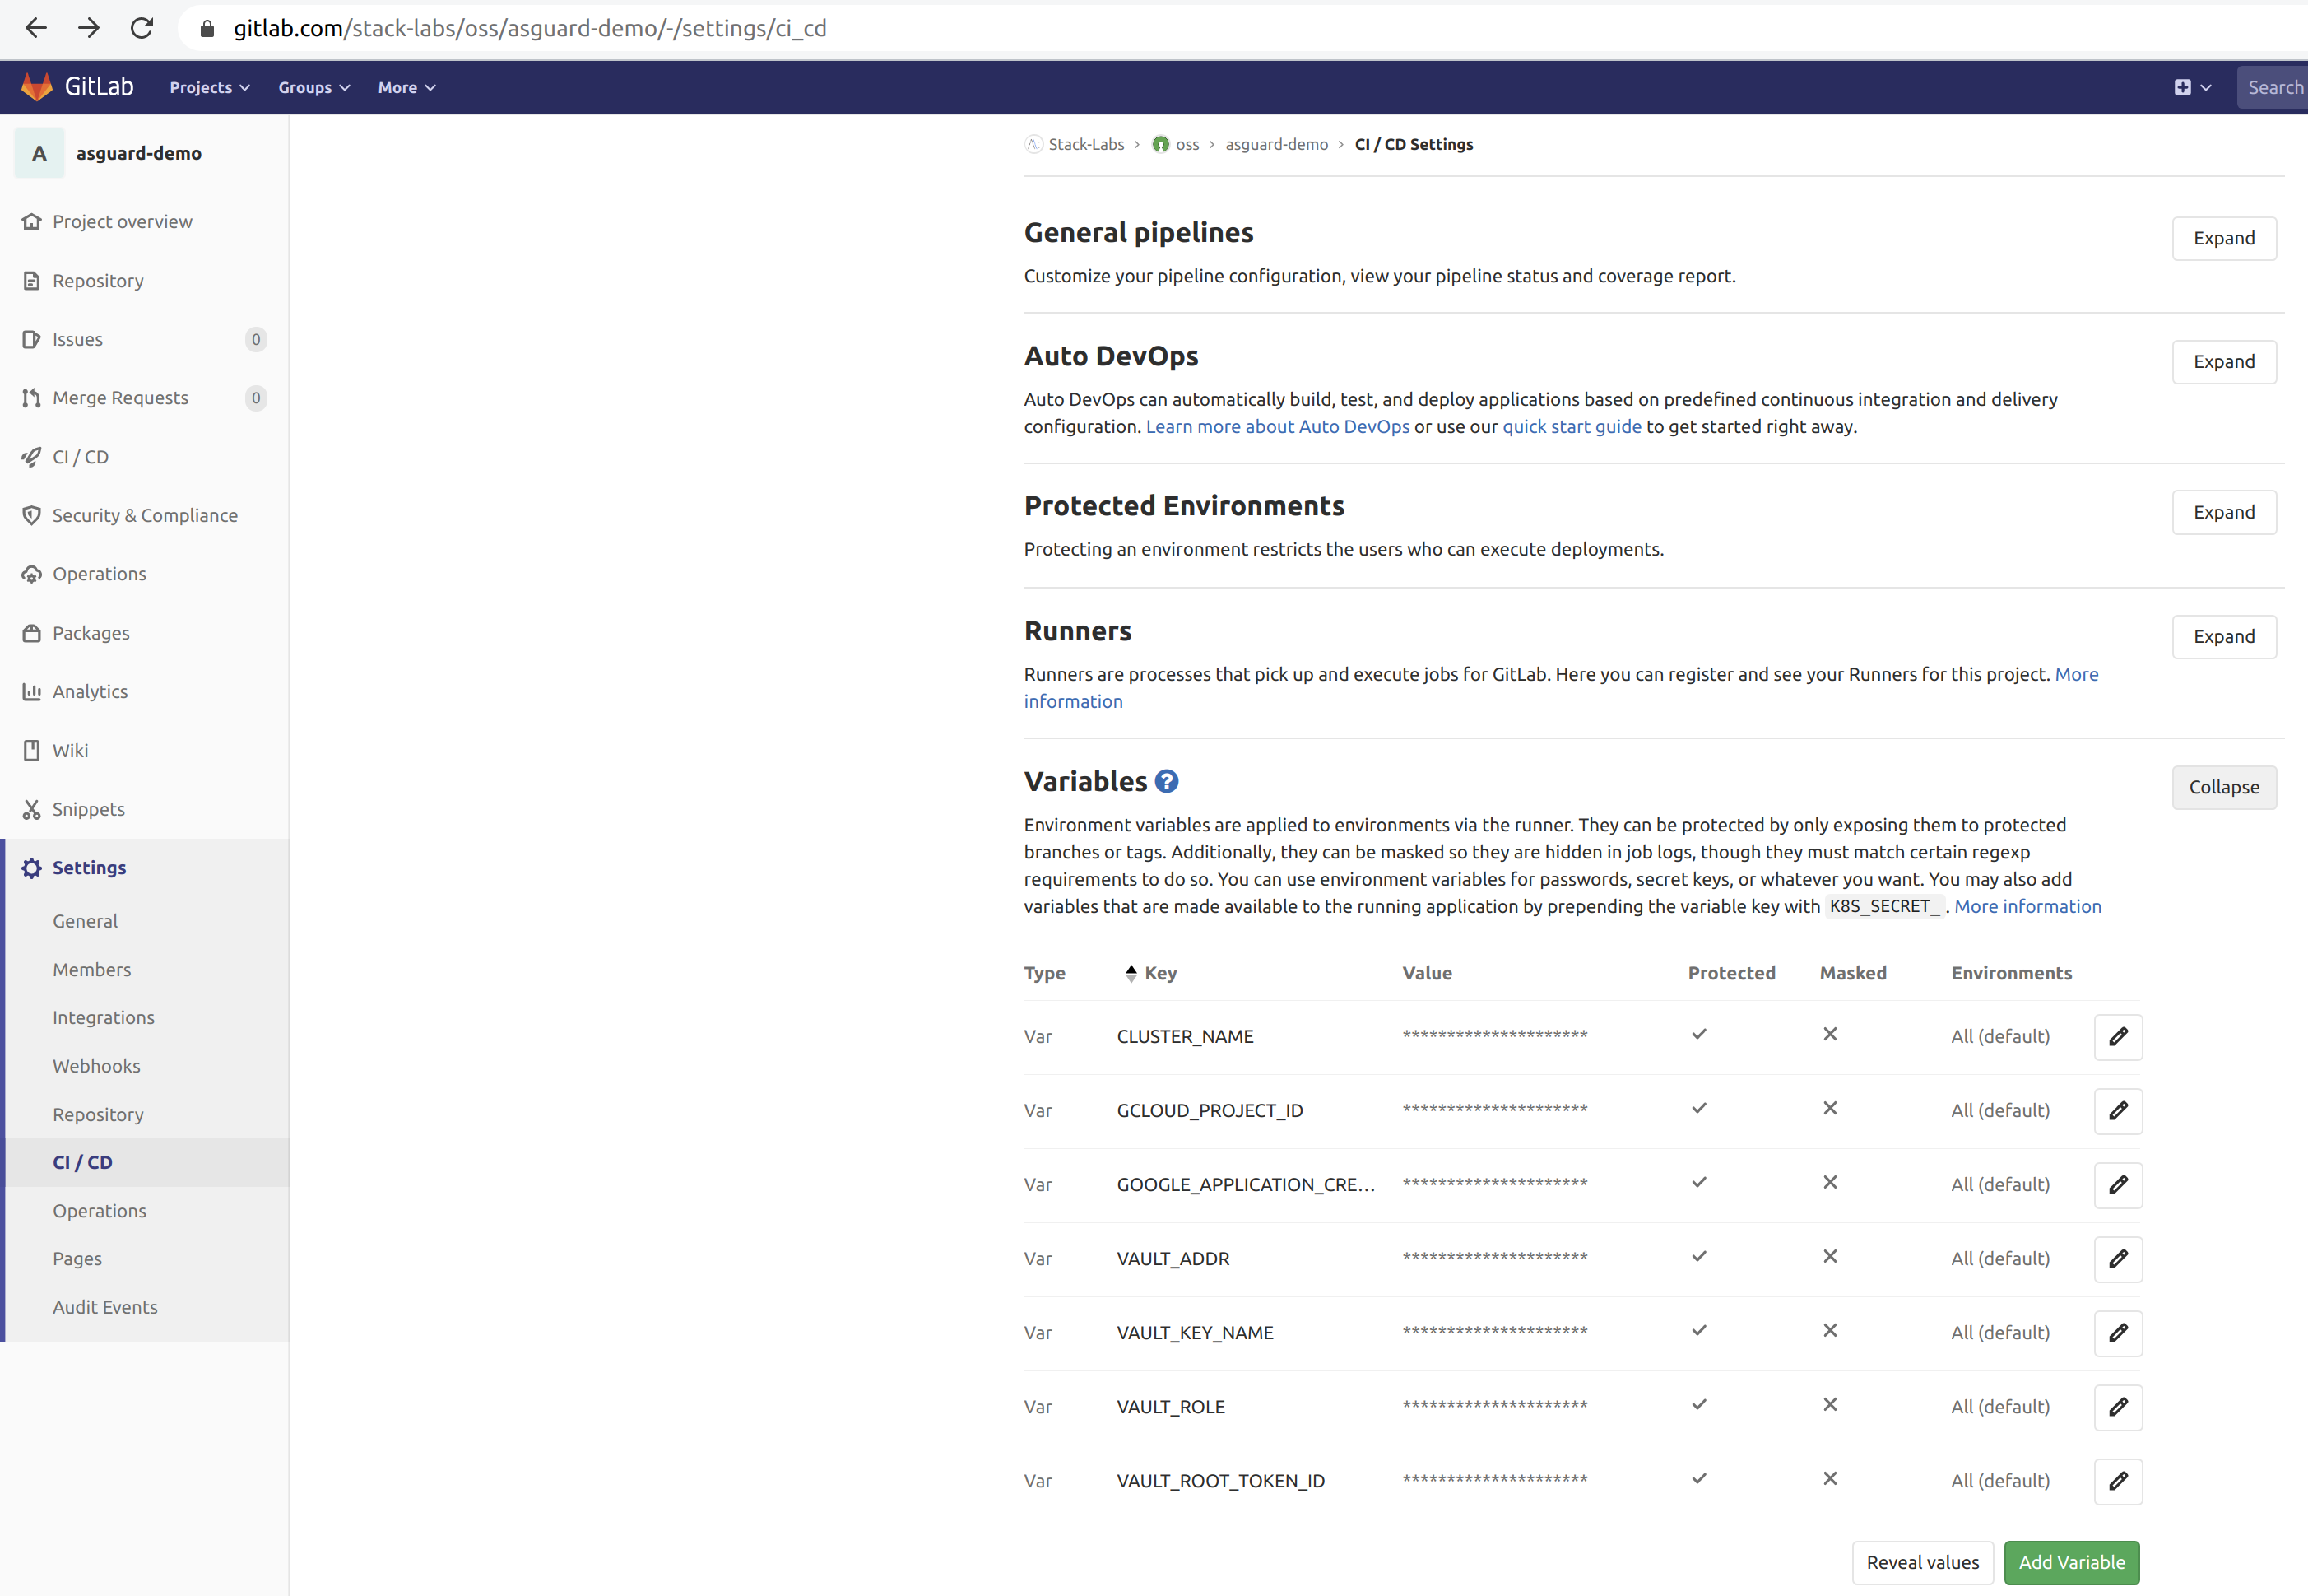Open the new project plus icon

point(2183,87)
